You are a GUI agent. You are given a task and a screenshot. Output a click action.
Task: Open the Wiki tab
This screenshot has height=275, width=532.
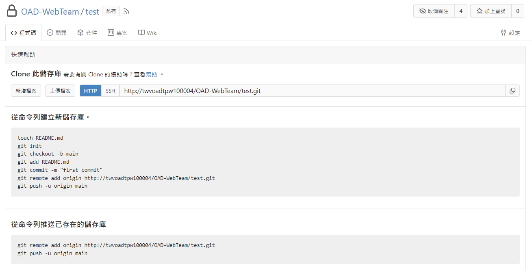pyautogui.click(x=148, y=33)
